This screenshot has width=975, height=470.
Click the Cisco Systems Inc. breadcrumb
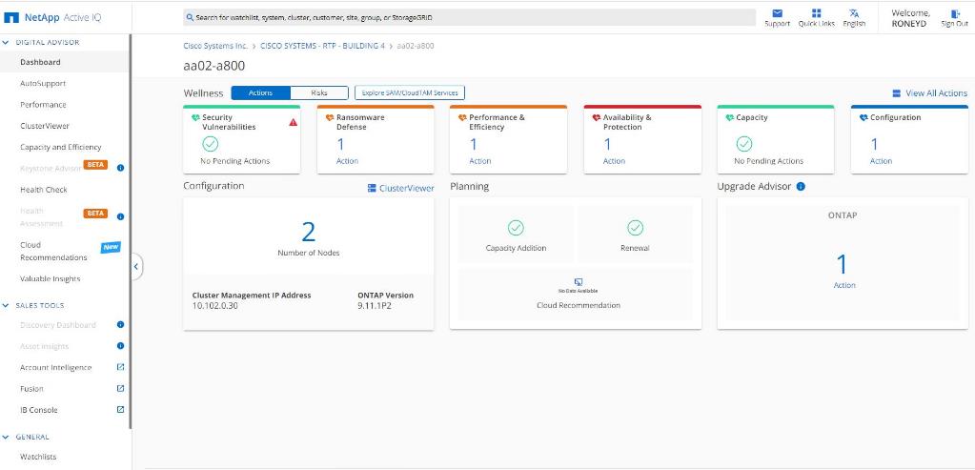pos(215,46)
